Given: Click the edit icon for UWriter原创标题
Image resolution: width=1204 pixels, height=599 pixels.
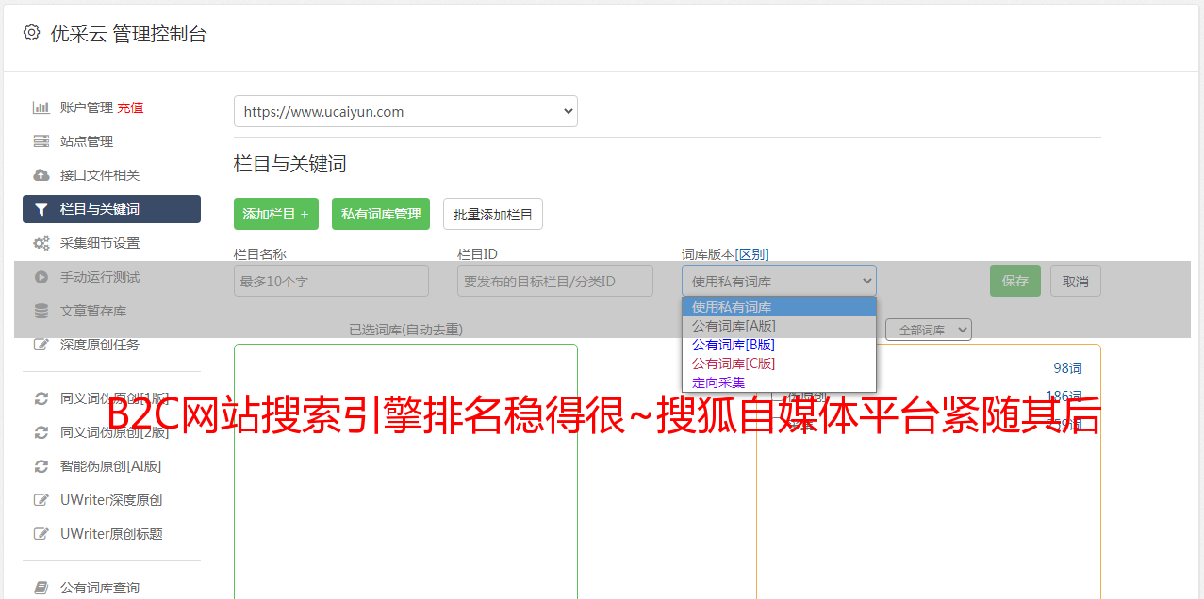Looking at the screenshot, I should click(x=41, y=534).
